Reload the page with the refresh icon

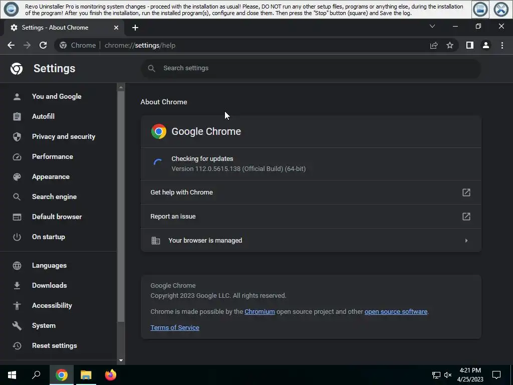[x=43, y=45]
